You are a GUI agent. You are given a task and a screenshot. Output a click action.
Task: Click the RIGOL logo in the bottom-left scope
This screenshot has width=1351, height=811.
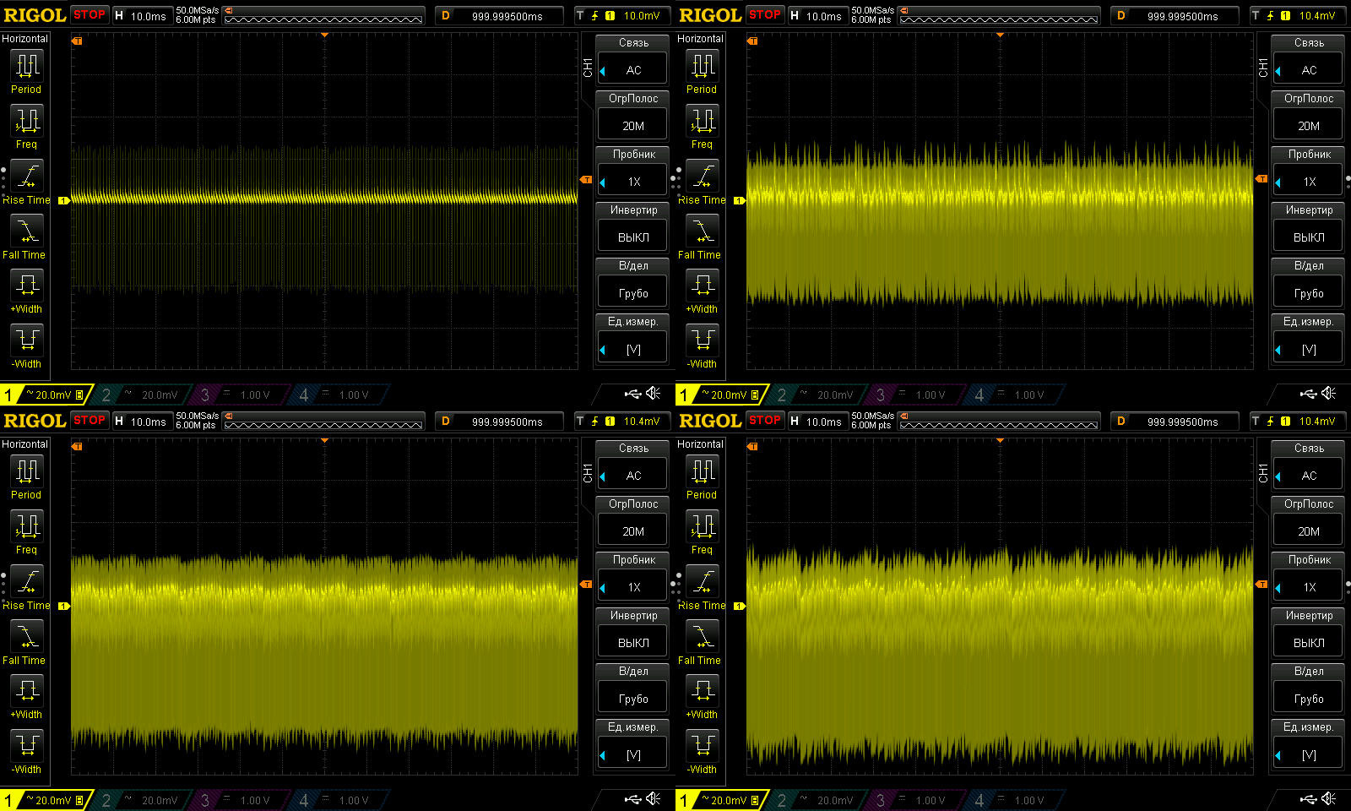35,421
